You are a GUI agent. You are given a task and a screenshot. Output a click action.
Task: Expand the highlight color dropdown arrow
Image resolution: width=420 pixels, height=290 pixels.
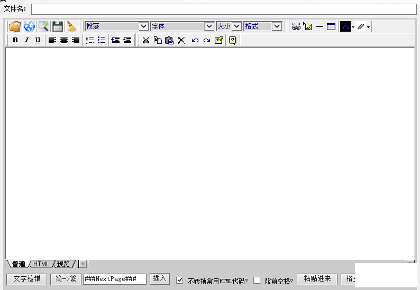pyautogui.click(x=368, y=27)
